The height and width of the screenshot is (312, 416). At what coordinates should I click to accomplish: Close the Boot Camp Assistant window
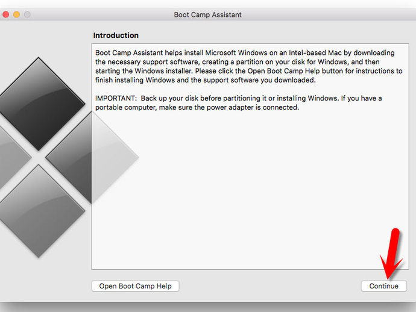point(5,14)
